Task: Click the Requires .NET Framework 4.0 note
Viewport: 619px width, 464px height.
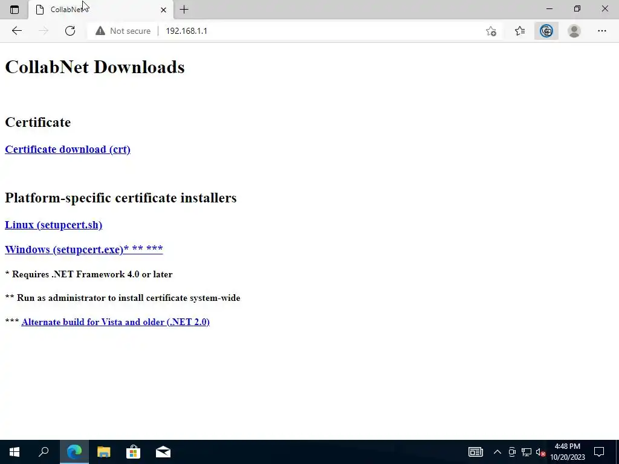Action: [89, 274]
